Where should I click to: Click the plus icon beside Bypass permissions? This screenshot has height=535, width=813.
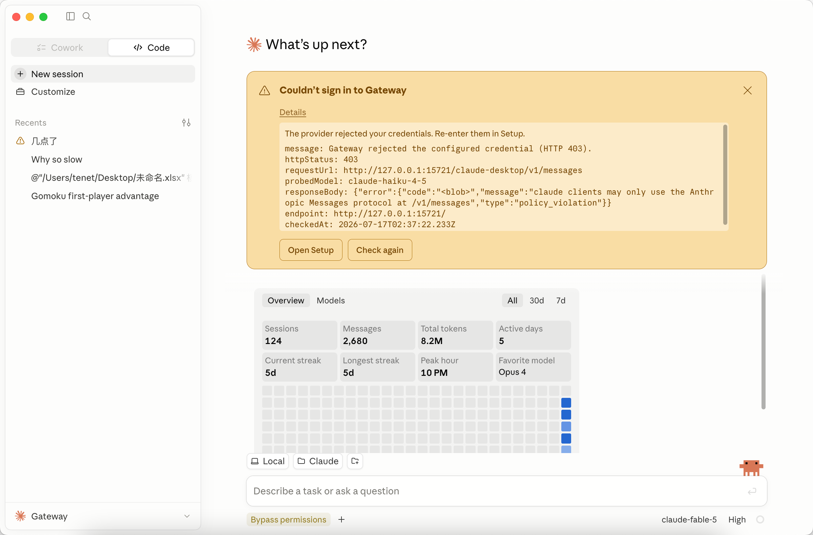coord(341,519)
